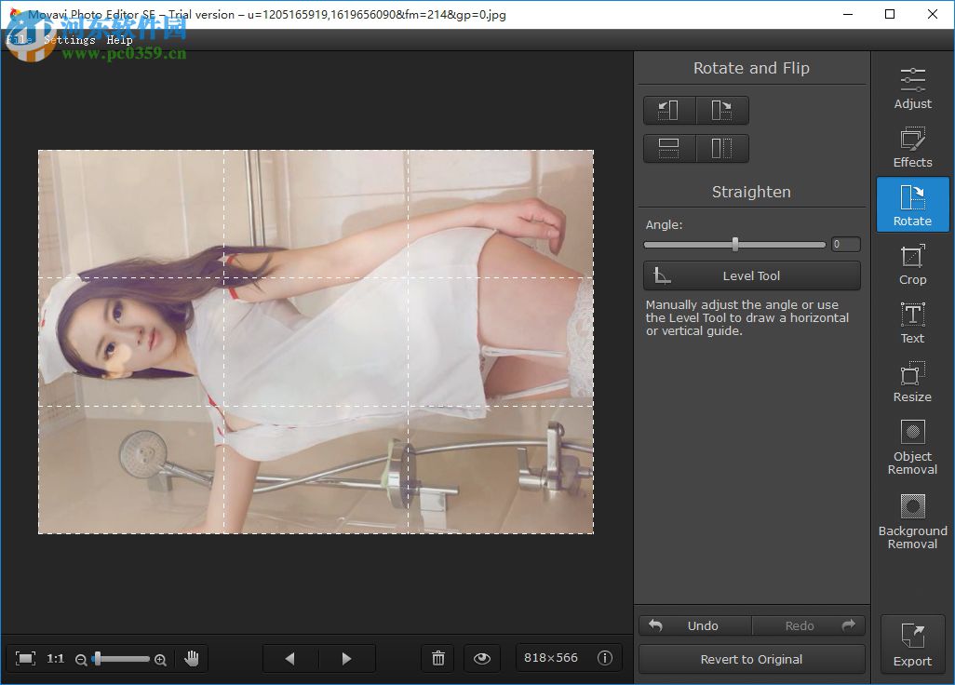
Task: Open the Object Removal tool
Action: tap(912, 447)
